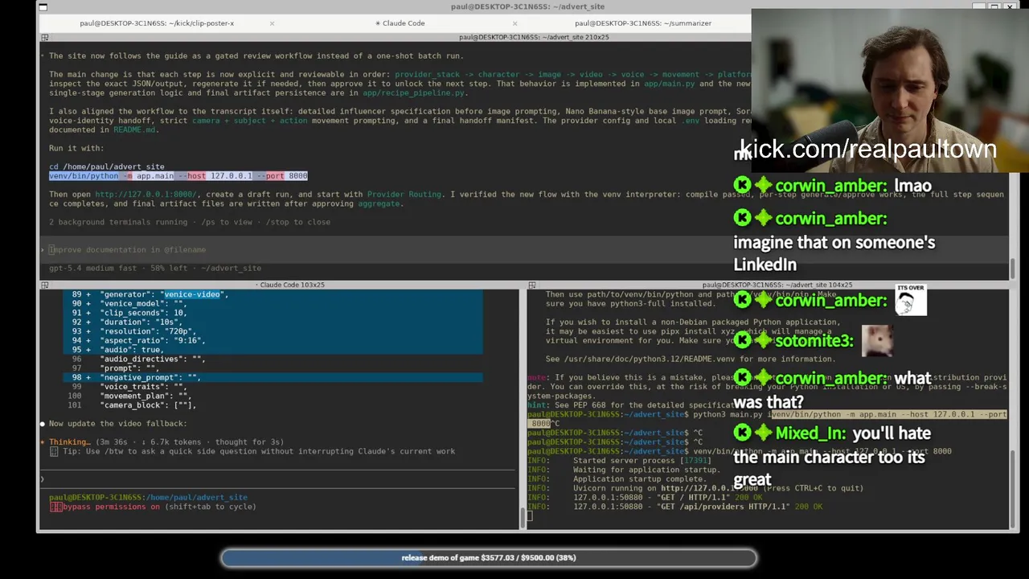
Task: Click the Claude Code pane's grid icon
Action: coord(44,285)
